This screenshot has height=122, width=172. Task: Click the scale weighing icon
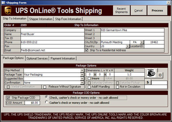point(151,73)
